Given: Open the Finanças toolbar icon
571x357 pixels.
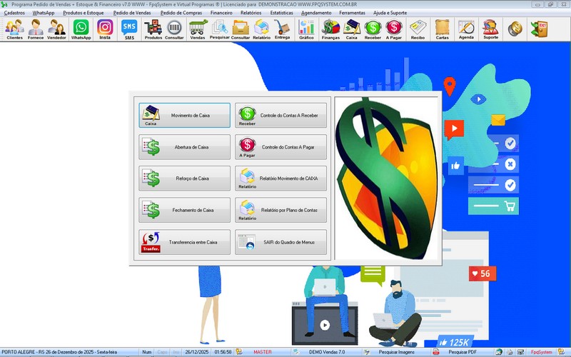Looking at the screenshot, I should (x=330, y=29).
